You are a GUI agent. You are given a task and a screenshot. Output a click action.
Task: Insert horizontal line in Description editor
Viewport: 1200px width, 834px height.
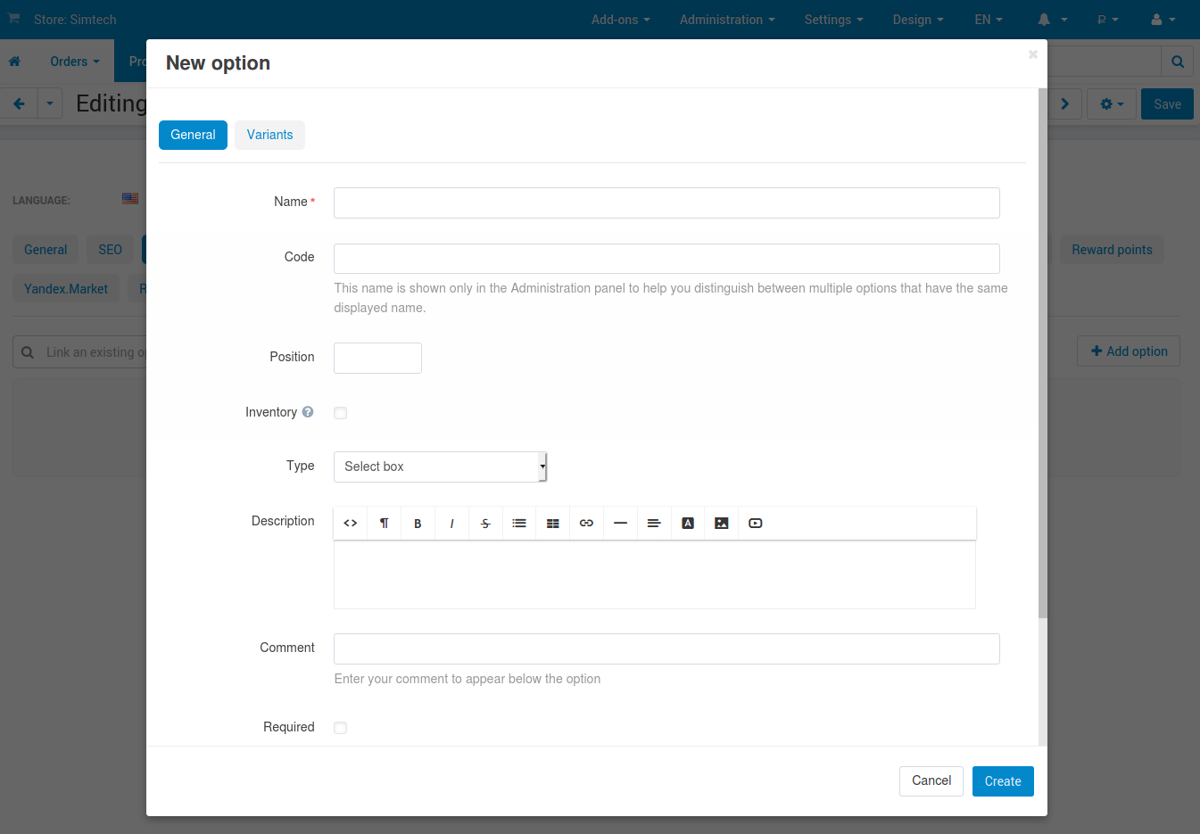tap(620, 524)
